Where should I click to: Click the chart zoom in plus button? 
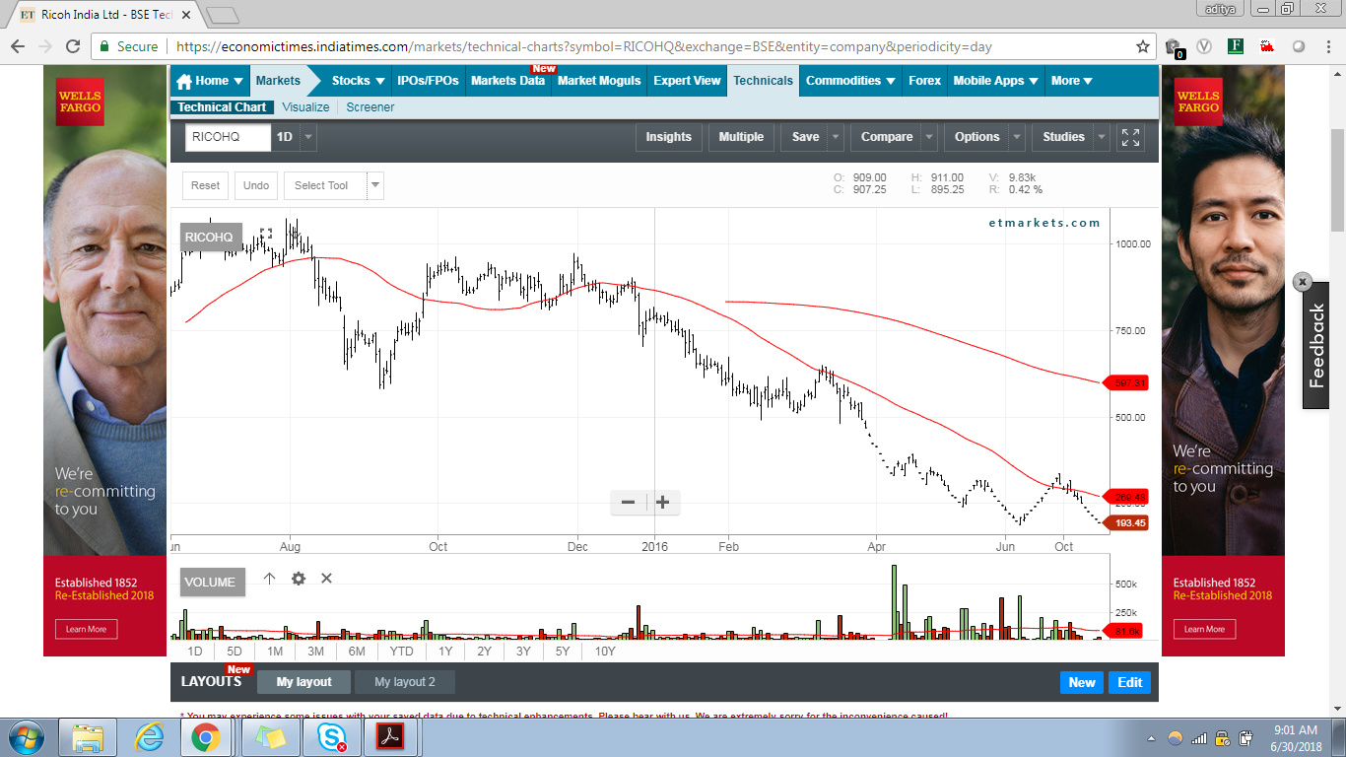pyautogui.click(x=663, y=503)
